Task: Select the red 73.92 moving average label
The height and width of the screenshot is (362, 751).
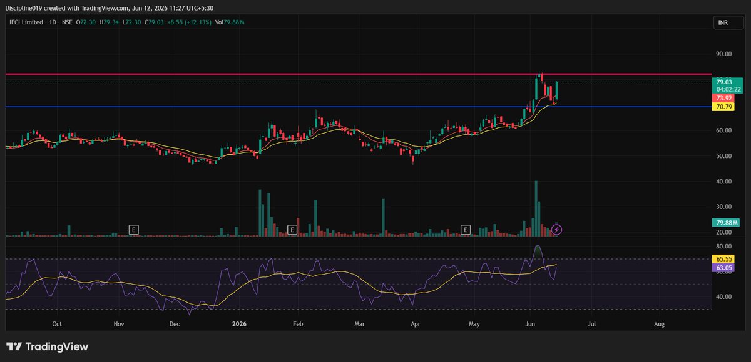Action: (724, 99)
